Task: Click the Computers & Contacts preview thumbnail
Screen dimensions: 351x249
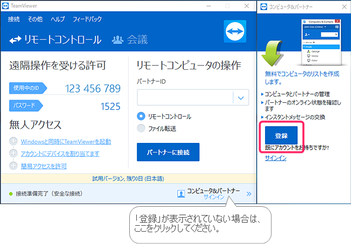Action: click(x=321, y=42)
